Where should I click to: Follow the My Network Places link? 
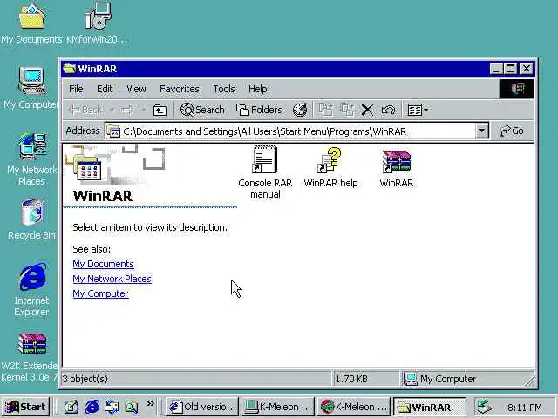(x=112, y=279)
